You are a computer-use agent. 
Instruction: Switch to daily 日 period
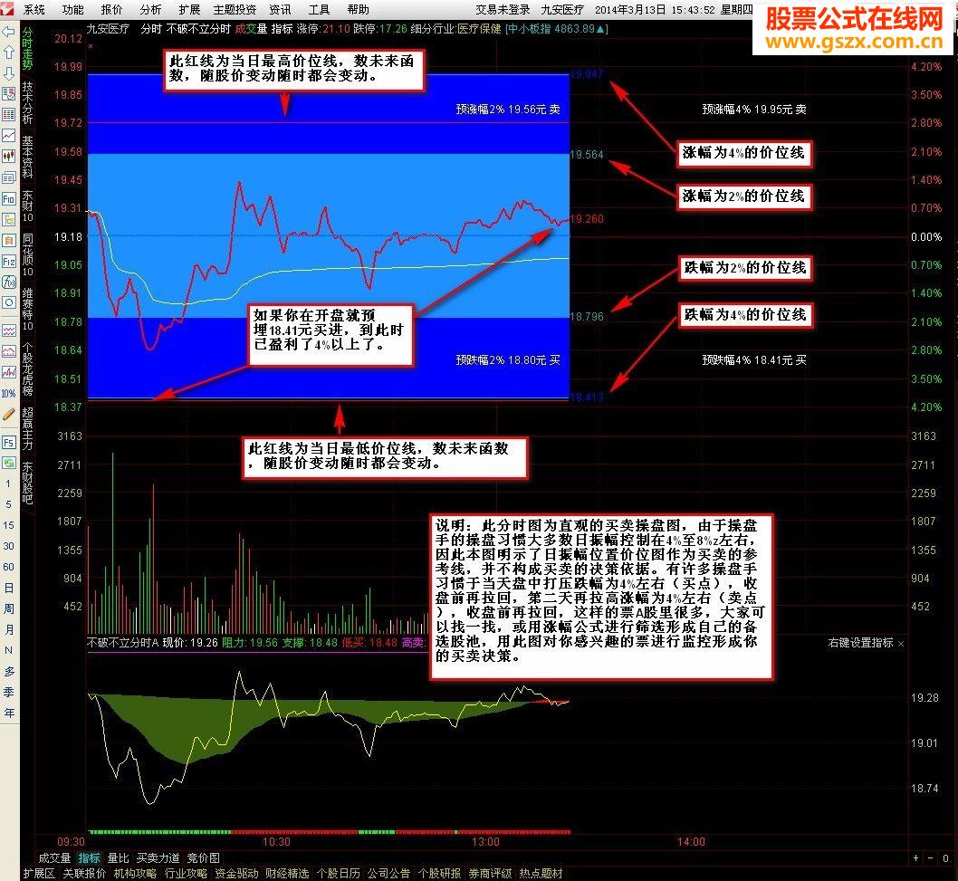(x=8, y=588)
